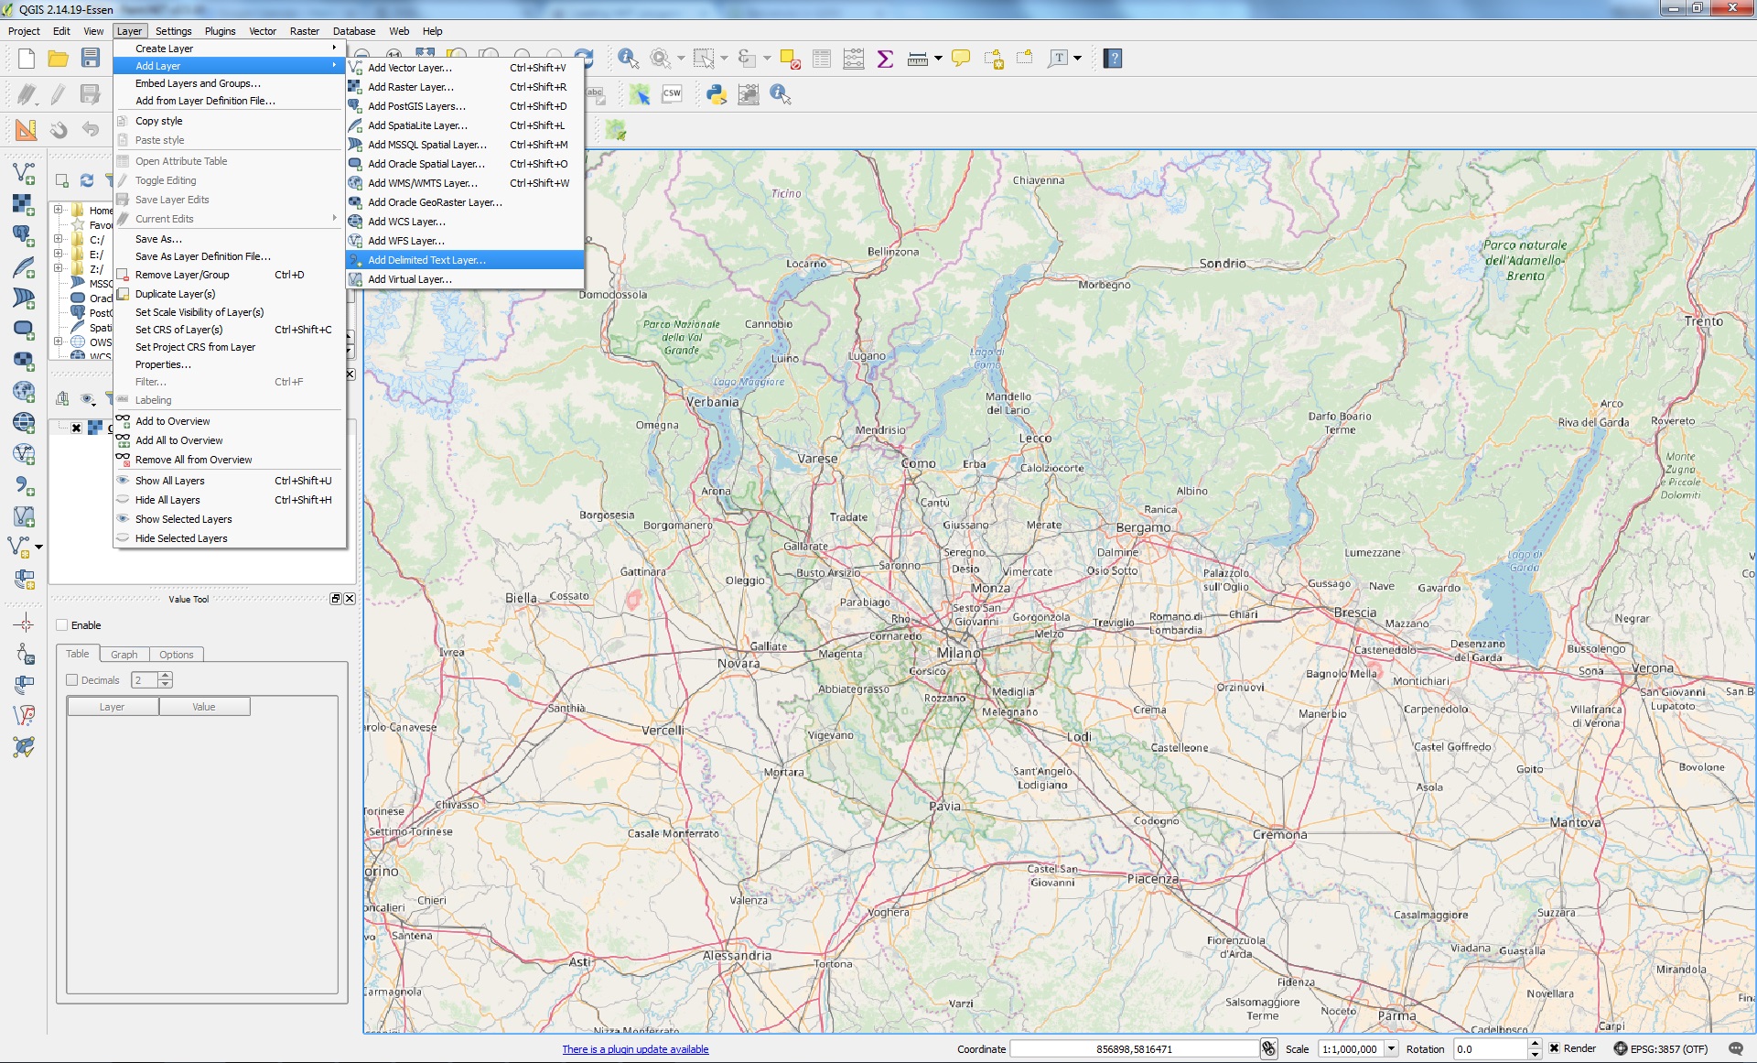Image resolution: width=1757 pixels, height=1063 pixels.
Task: Choose Add Delimited Text Layer menu entry
Action: 465,260
